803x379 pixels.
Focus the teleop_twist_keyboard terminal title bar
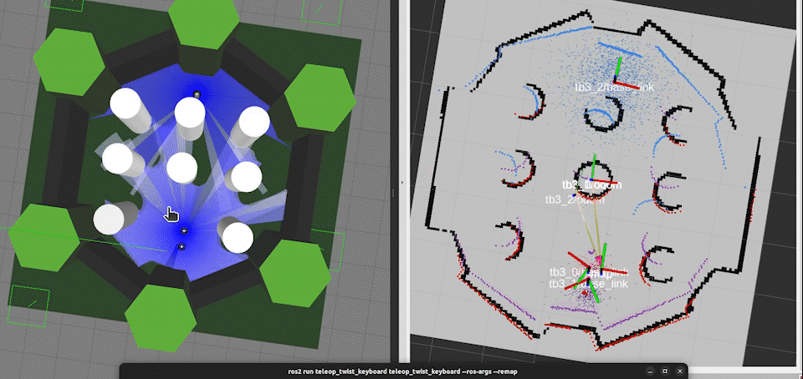pos(404,371)
